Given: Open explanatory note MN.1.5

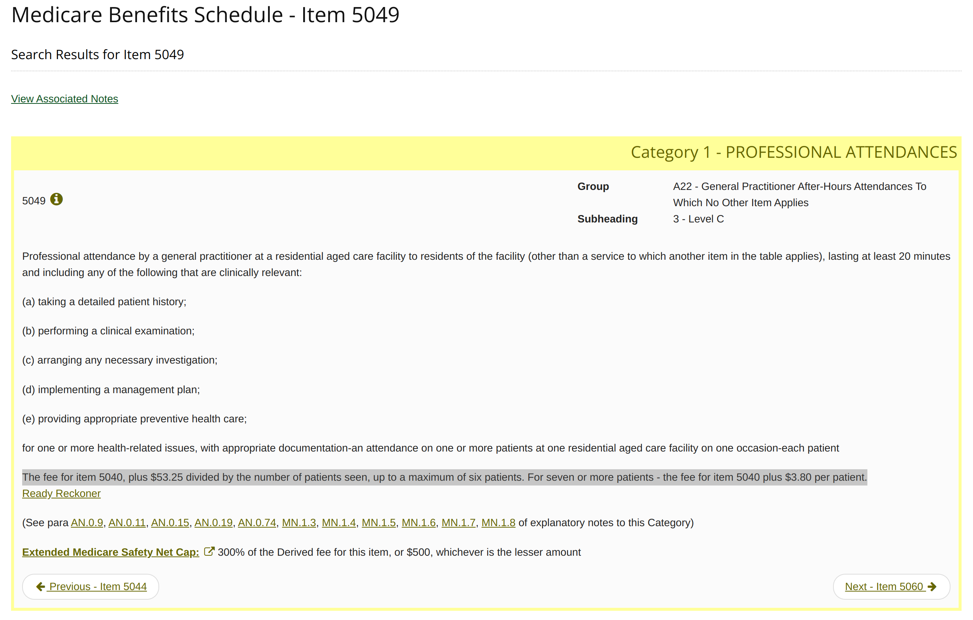Looking at the screenshot, I should (x=378, y=522).
